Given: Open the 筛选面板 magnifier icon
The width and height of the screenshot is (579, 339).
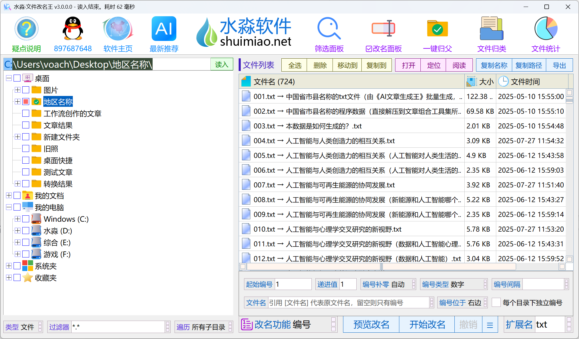Looking at the screenshot, I should click(x=329, y=29).
